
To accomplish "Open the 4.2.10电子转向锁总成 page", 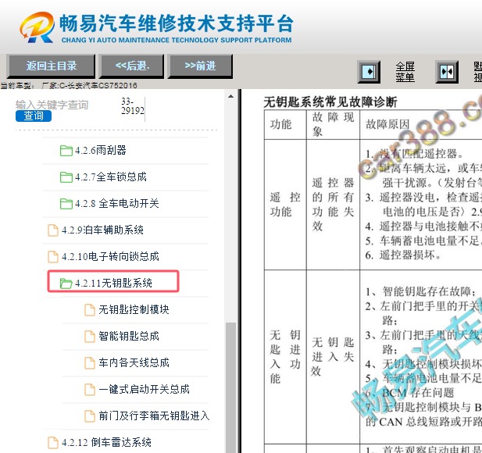I will [110, 256].
